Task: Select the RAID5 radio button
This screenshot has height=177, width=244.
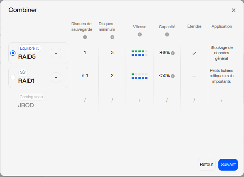Action: click(13, 53)
